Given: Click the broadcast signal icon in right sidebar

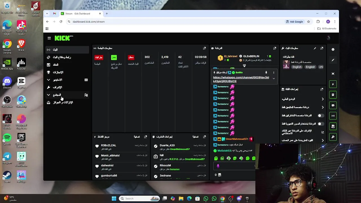Looking at the screenshot, I should [x=333, y=116].
